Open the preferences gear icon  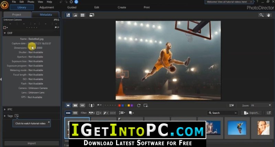point(71,2)
